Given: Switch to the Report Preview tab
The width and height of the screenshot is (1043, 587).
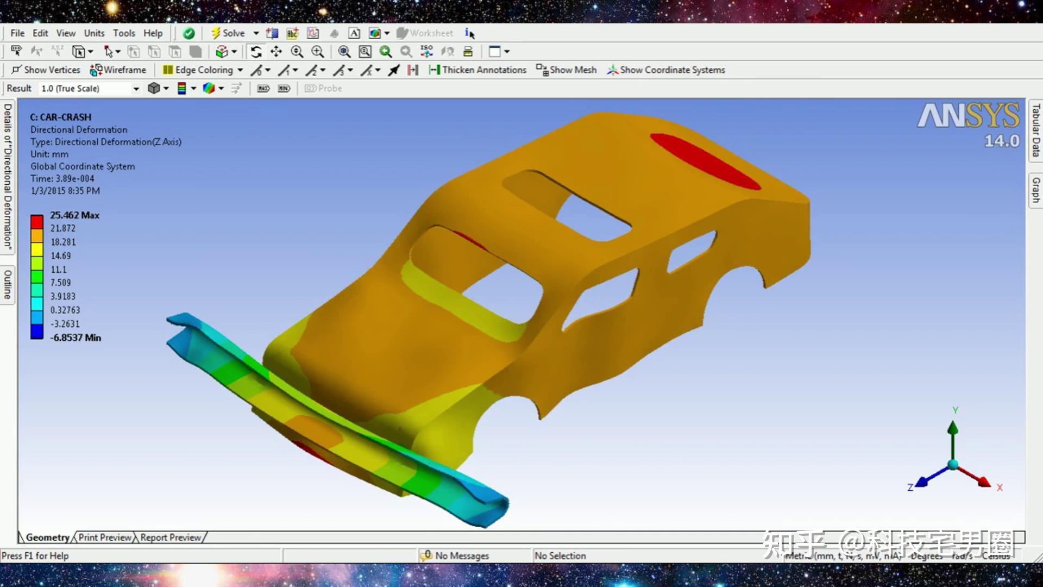Looking at the screenshot, I should 171,538.
